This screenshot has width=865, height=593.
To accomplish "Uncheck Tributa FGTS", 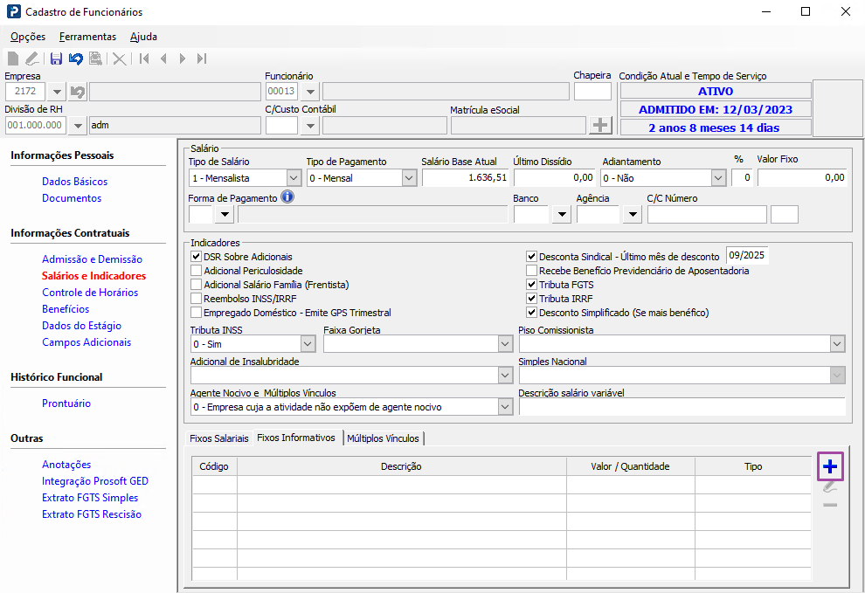I will tap(531, 285).
